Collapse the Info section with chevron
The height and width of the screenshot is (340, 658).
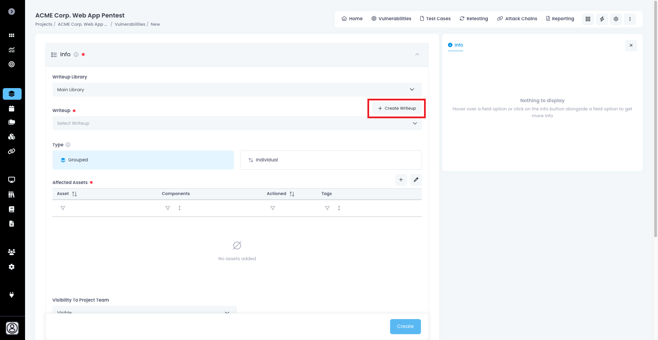point(417,54)
